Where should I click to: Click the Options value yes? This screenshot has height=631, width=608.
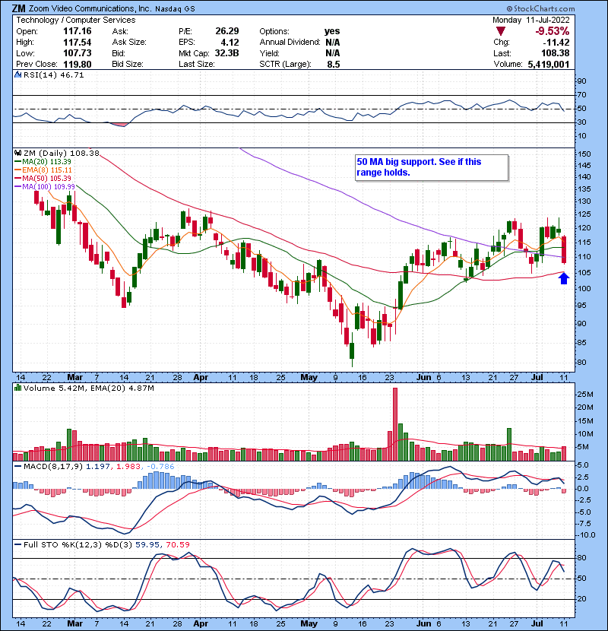(332, 31)
